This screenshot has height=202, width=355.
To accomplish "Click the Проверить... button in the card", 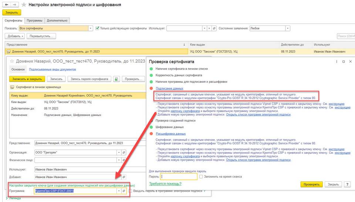I will point(133,79).
